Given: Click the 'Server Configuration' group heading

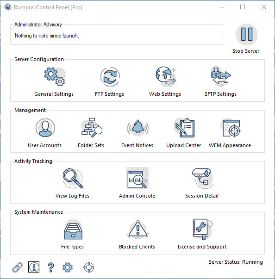Looking at the screenshot, I should 39,59.
